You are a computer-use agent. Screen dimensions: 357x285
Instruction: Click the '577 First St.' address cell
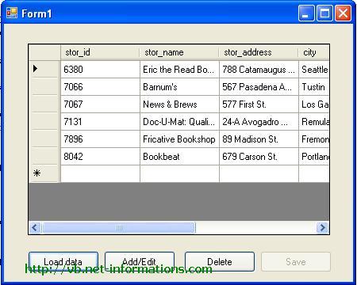[259, 104]
